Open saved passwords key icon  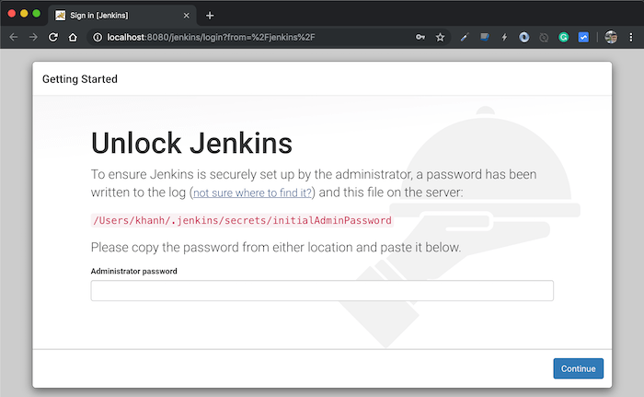click(420, 38)
